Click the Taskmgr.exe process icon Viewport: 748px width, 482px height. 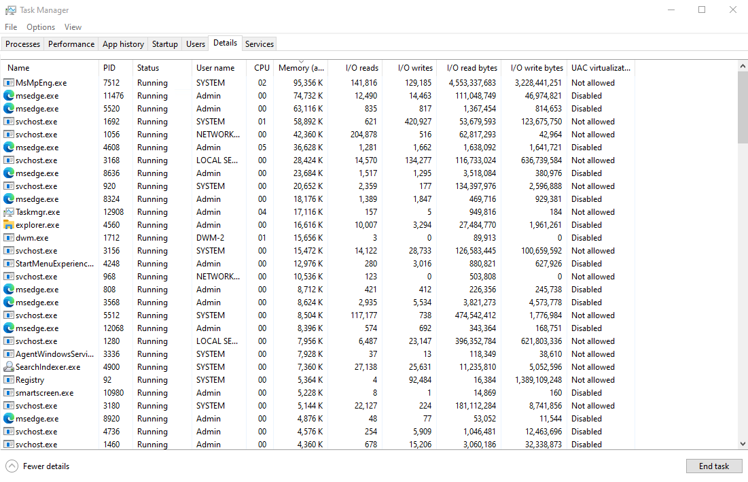pos(9,211)
